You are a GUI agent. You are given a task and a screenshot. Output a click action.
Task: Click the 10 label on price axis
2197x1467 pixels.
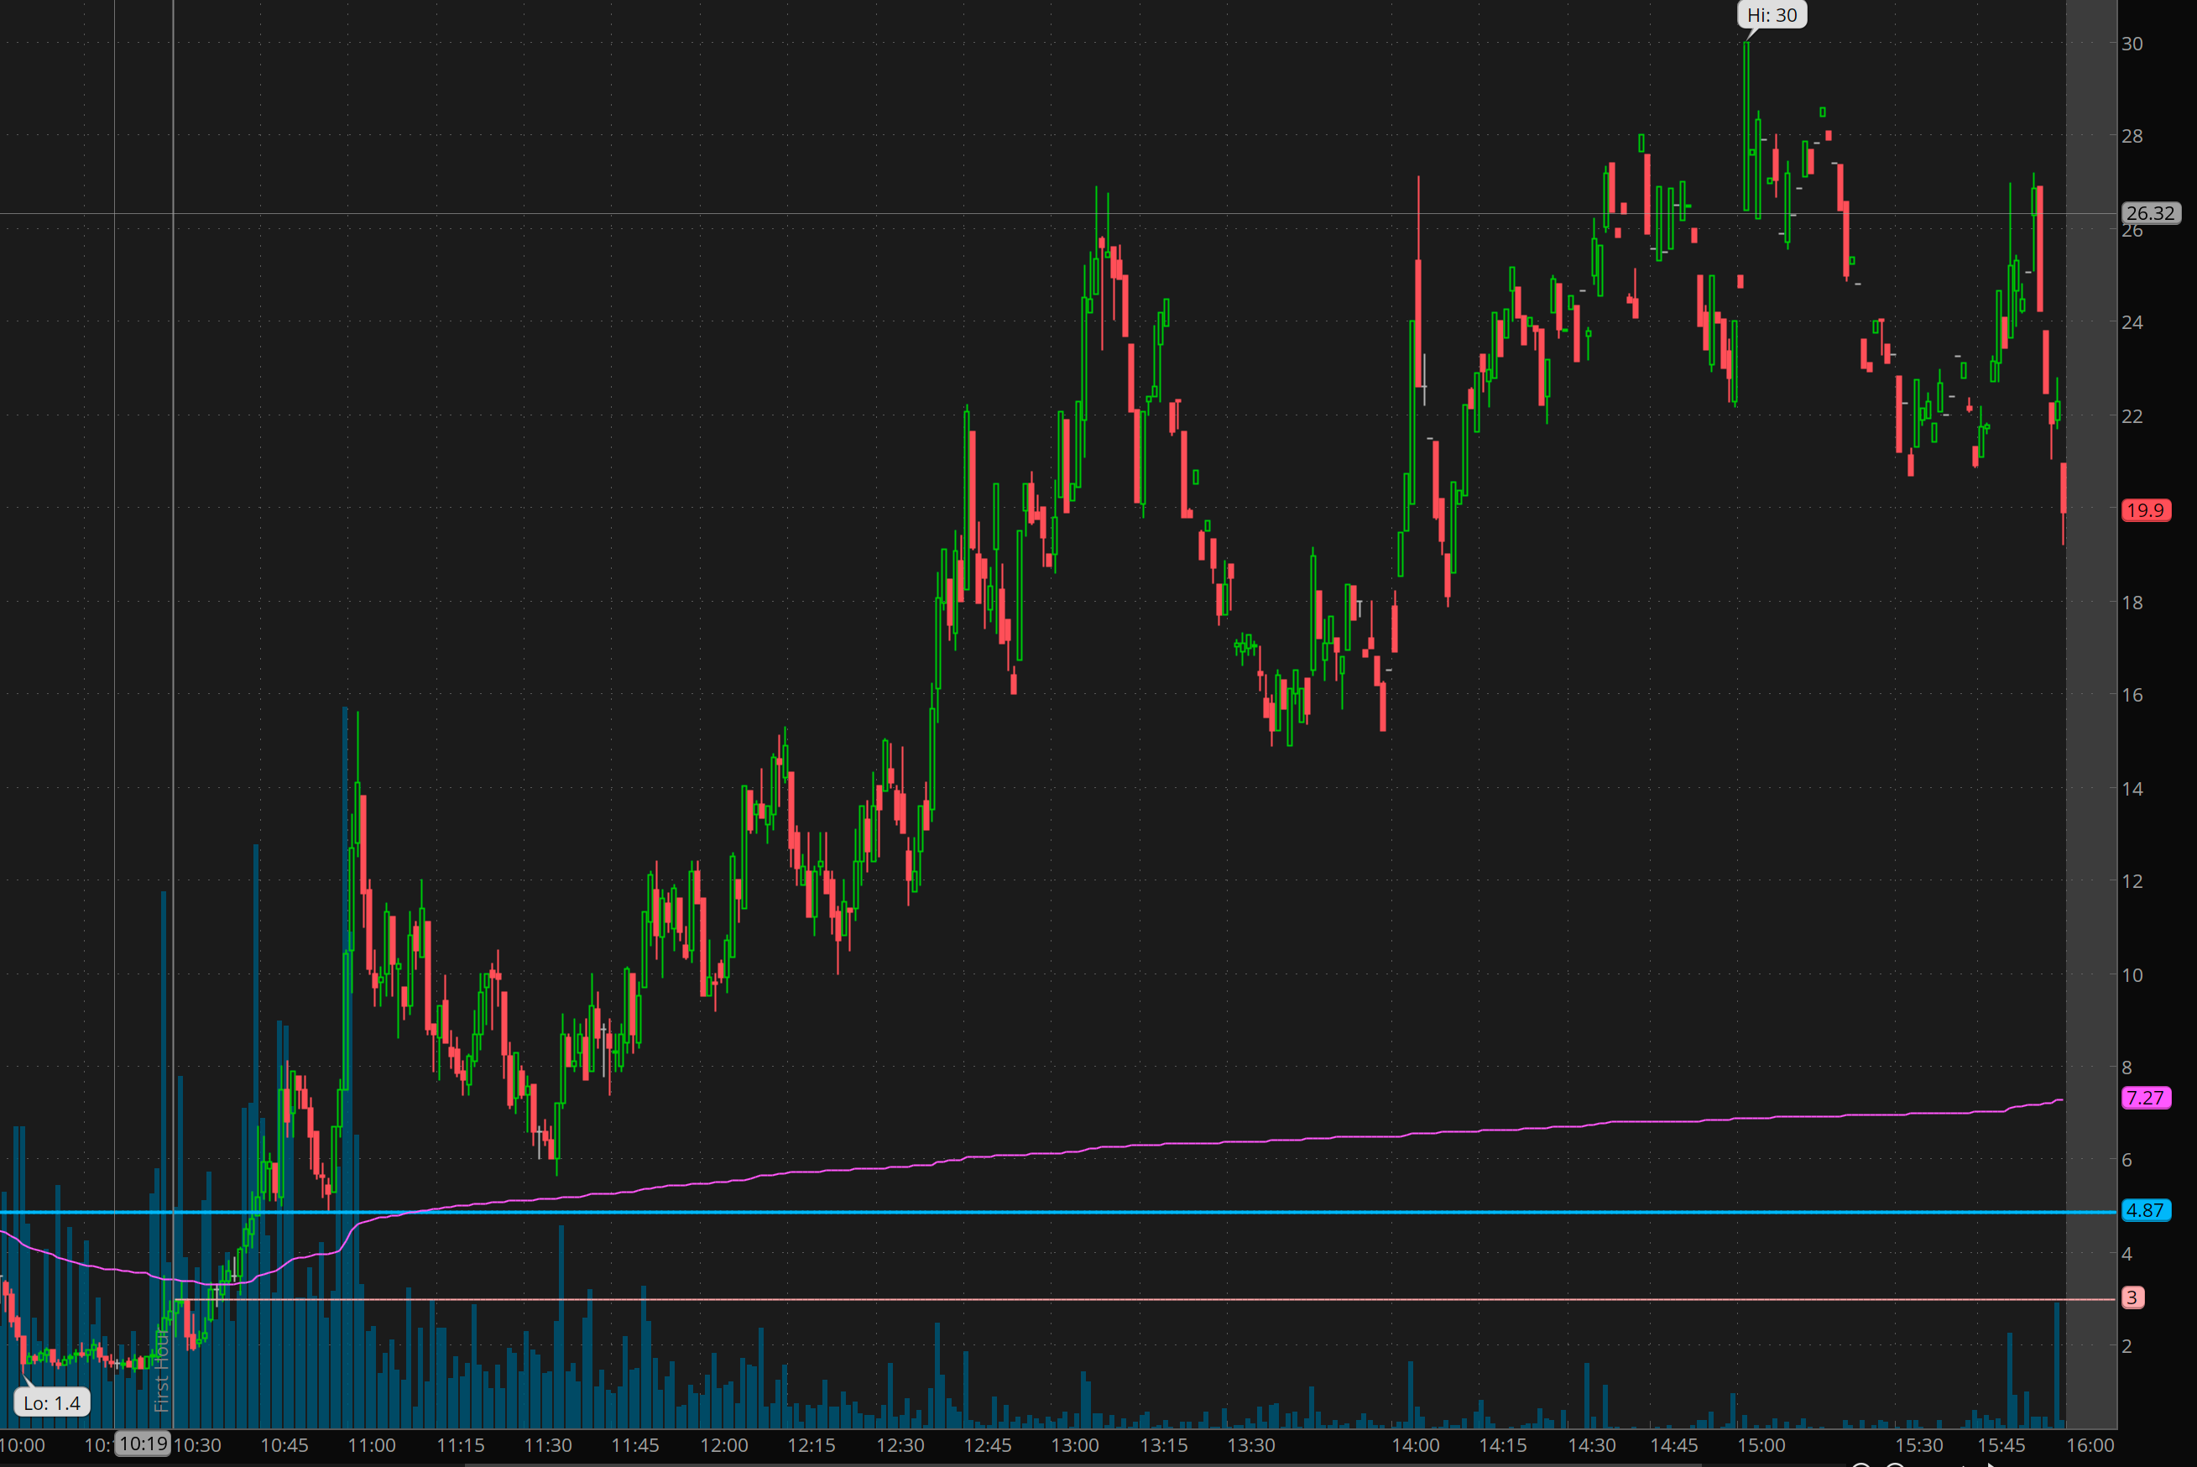[2132, 975]
